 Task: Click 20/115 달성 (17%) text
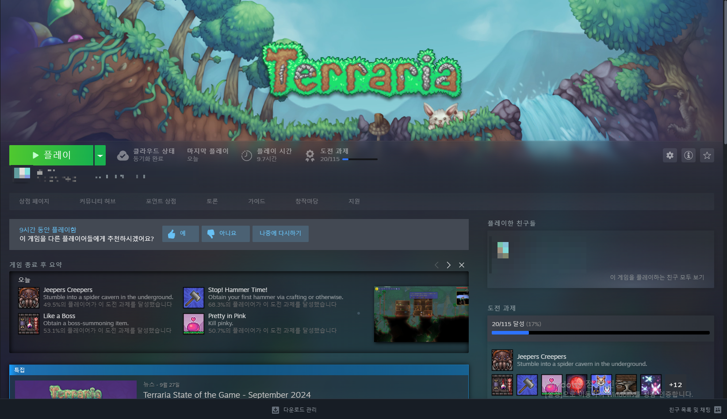tap(517, 324)
